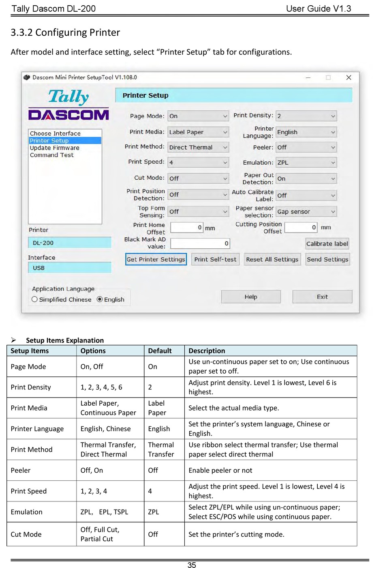Click the USB interface field
The image size is (385, 568).
(x=70, y=268)
